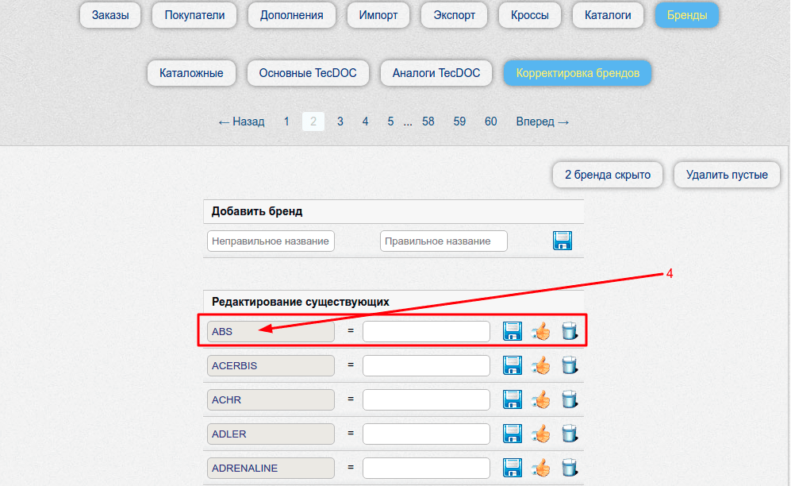Switch to Аналоги TecDOC sub-tab
The width and height of the screenshot is (791, 486).
click(x=436, y=73)
